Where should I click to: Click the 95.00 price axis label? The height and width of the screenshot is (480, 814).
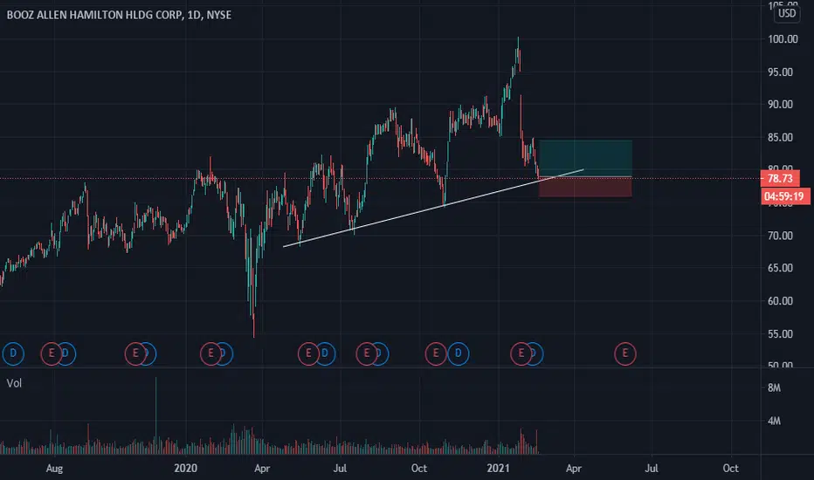(x=780, y=72)
